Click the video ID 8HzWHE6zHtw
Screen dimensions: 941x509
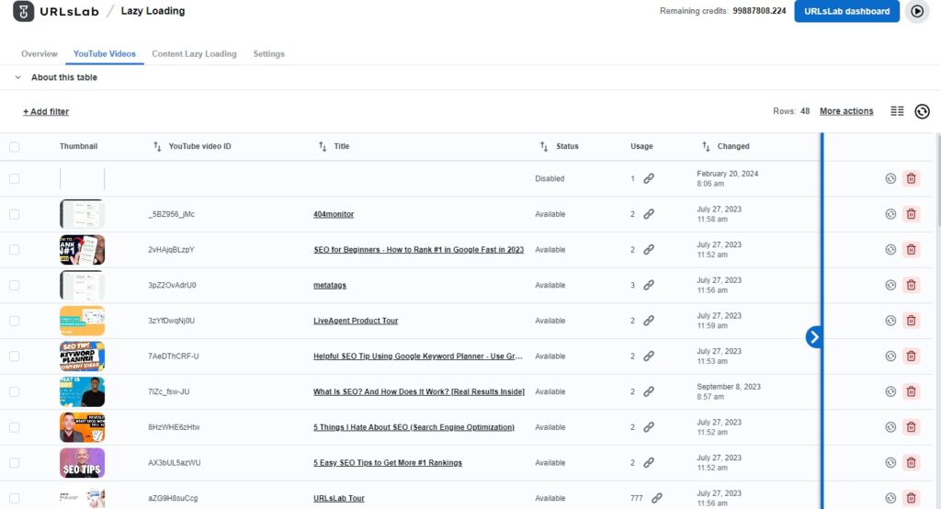click(174, 427)
